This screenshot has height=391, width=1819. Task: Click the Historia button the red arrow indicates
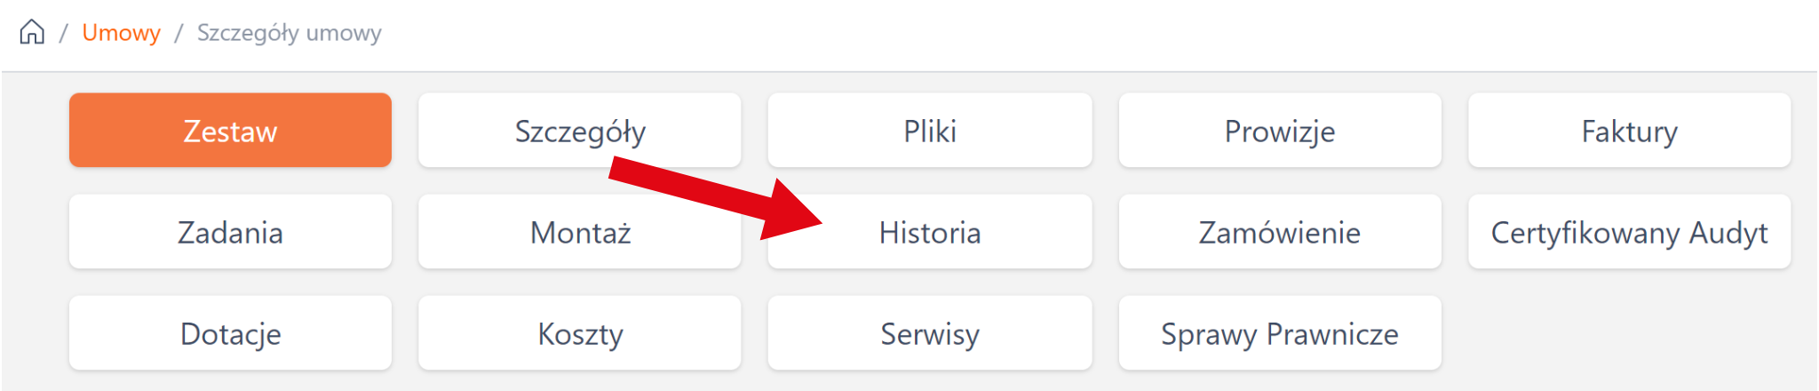[929, 232]
